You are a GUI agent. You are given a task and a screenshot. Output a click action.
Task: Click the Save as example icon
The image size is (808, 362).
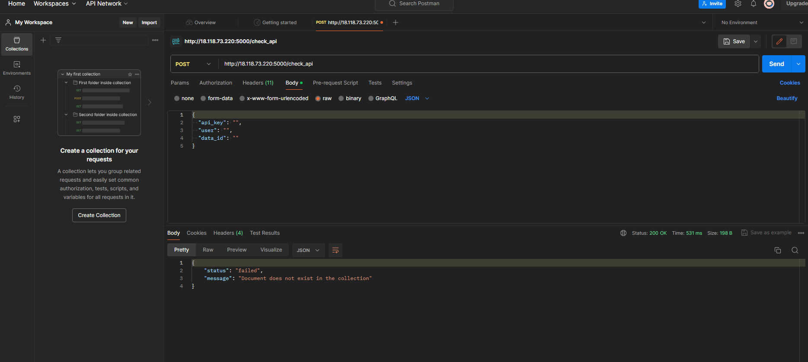pos(744,233)
